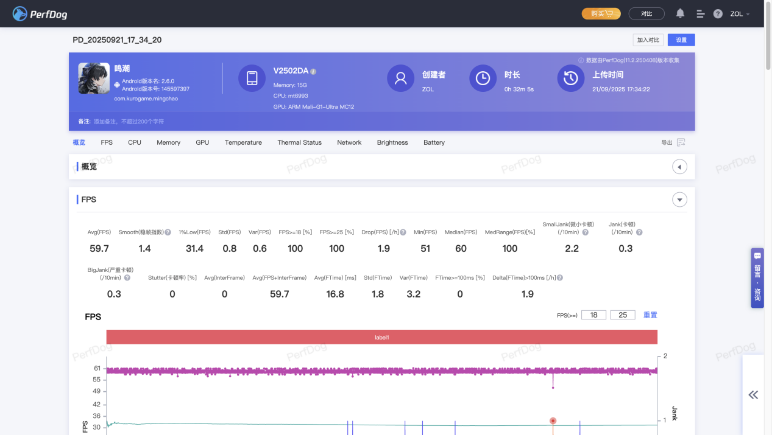
Task: Click help icon next to Drop(FPS) [/h]
Action: coord(403,232)
